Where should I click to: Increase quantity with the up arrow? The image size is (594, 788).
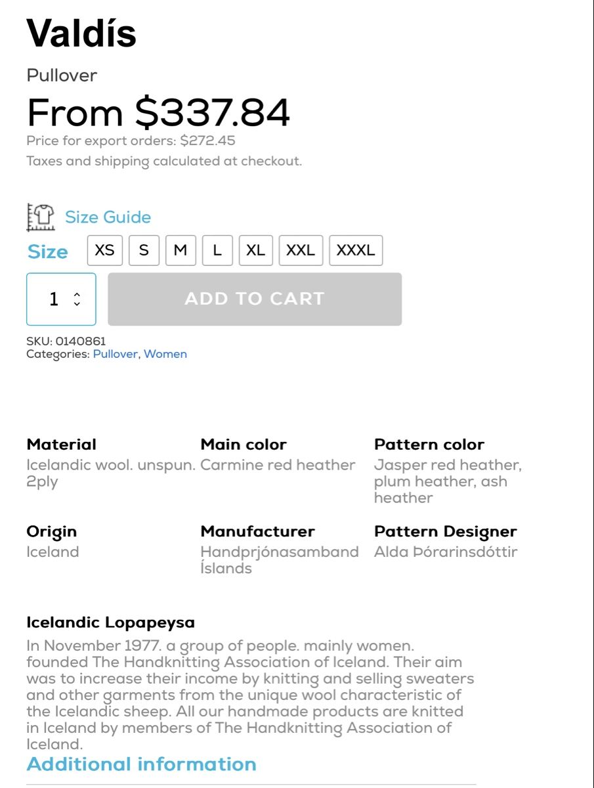77,294
